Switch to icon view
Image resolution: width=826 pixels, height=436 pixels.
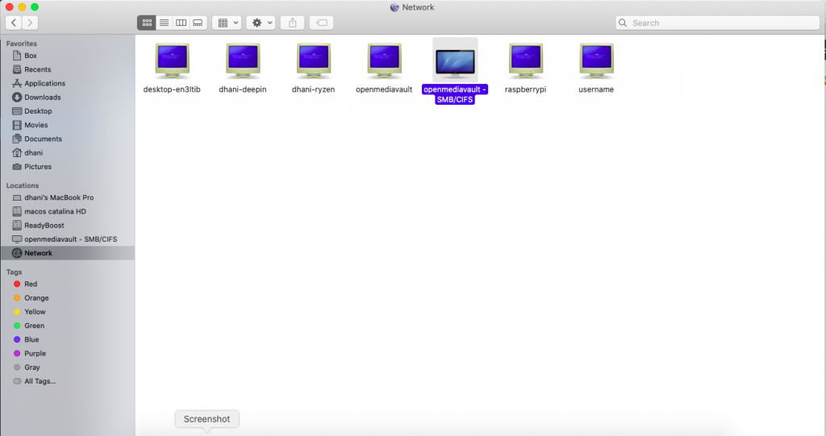[x=147, y=23]
